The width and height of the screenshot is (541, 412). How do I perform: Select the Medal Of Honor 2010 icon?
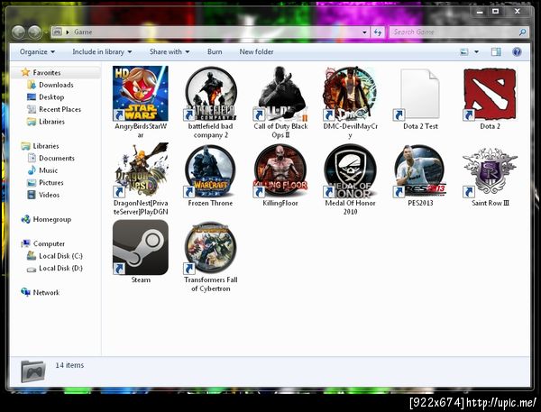pos(351,170)
